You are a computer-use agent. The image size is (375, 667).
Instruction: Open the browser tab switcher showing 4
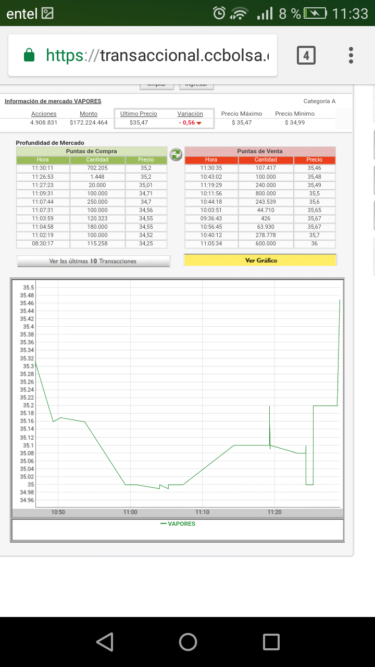pyautogui.click(x=306, y=55)
